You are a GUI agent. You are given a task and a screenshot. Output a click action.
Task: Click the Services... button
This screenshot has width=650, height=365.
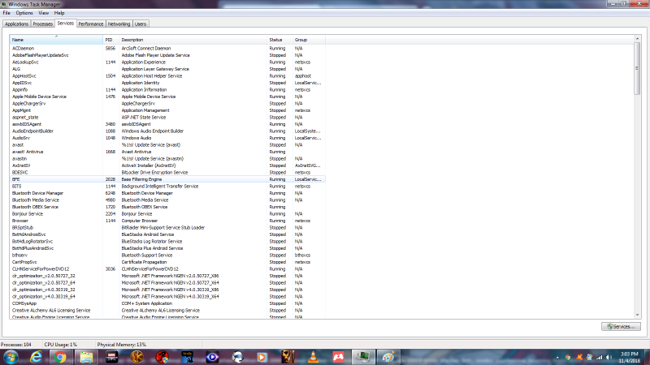pos(621,327)
